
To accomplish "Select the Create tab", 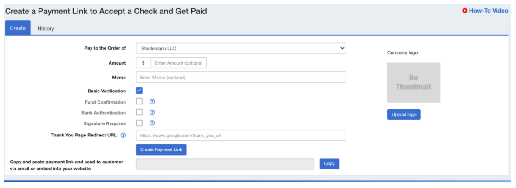I will coord(18,28).
